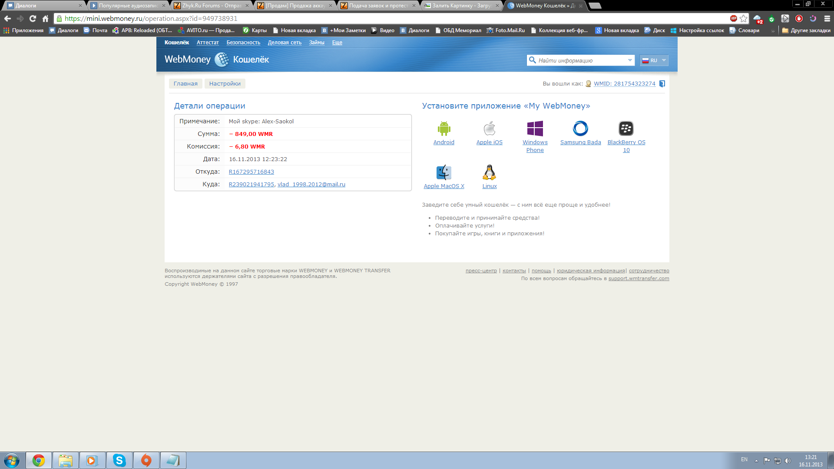Open the BlackBerry OS 10 icon
The width and height of the screenshot is (834, 469).
coord(626,129)
